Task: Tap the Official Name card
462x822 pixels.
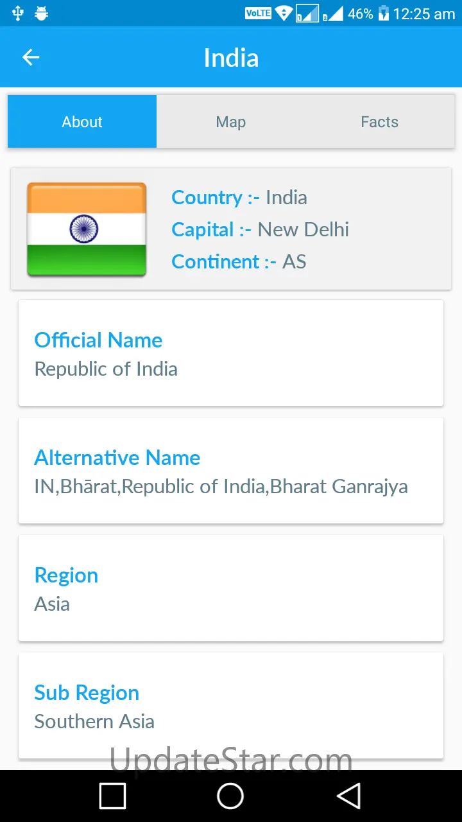Action: (231, 353)
